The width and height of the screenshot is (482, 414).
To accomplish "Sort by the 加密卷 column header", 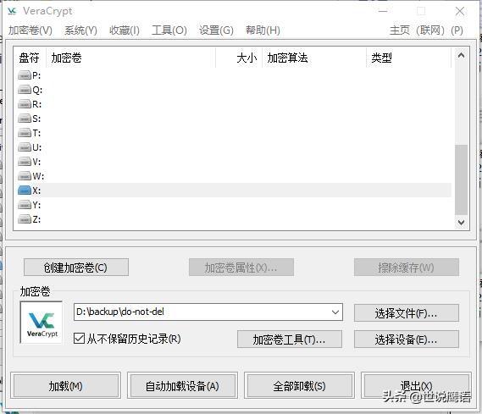I will [131, 58].
